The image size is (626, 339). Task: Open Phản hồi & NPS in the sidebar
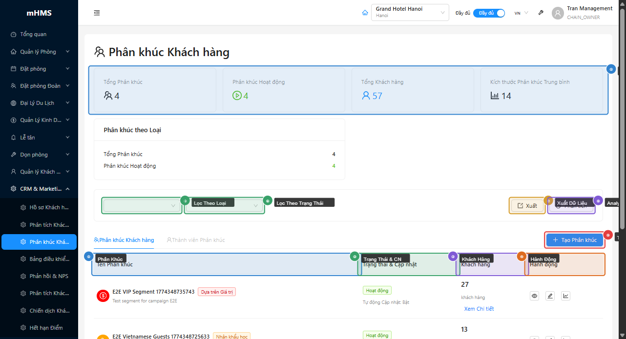point(48,276)
